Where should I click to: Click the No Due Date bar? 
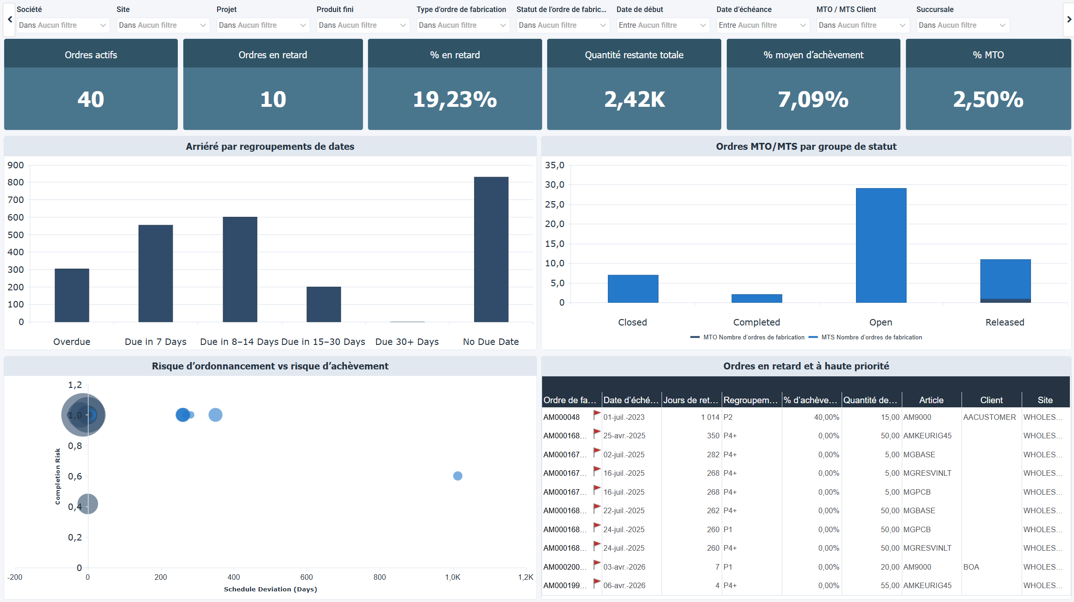tap(491, 250)
